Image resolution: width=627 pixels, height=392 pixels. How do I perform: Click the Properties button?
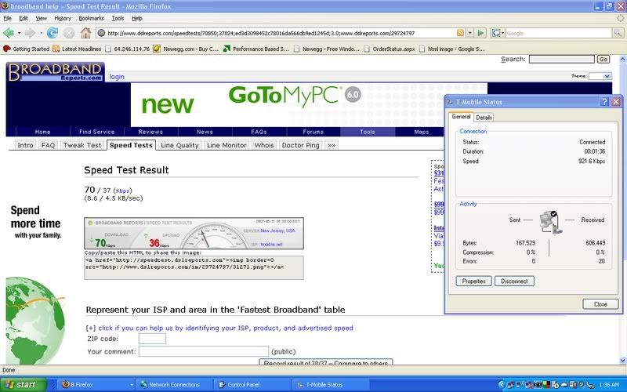[474, 281]
